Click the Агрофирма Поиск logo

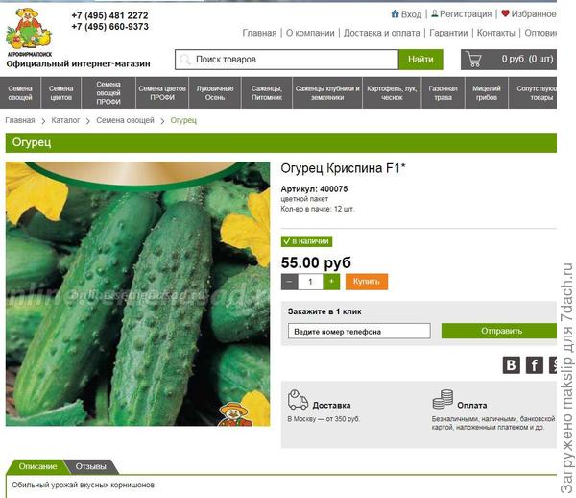pos(30,32)
